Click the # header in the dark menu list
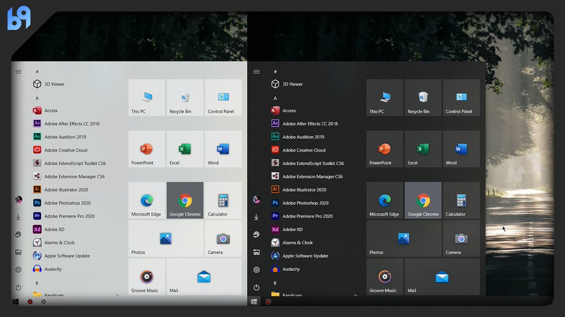The height and width of the screenshot is (317, 565). (x=275, y=72)
